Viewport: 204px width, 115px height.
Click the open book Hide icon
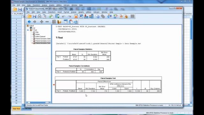(x=59, y=22)
